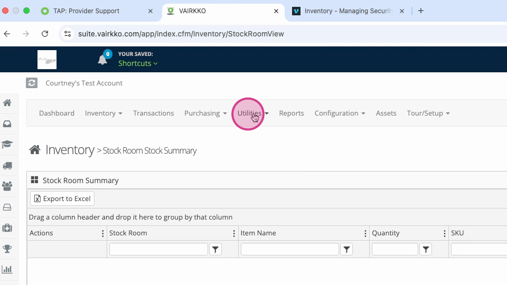507x285 pixels.
Task: Open a new browser tab
Action: [x=421, y=11]
